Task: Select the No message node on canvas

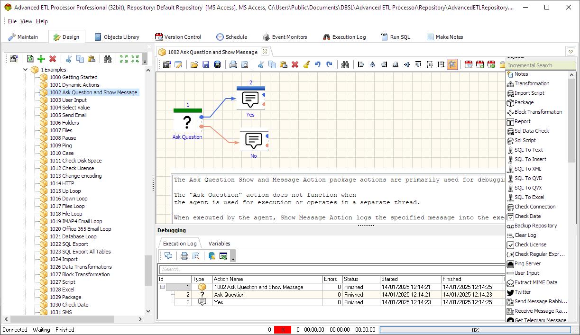Action: tap(254, 140)
